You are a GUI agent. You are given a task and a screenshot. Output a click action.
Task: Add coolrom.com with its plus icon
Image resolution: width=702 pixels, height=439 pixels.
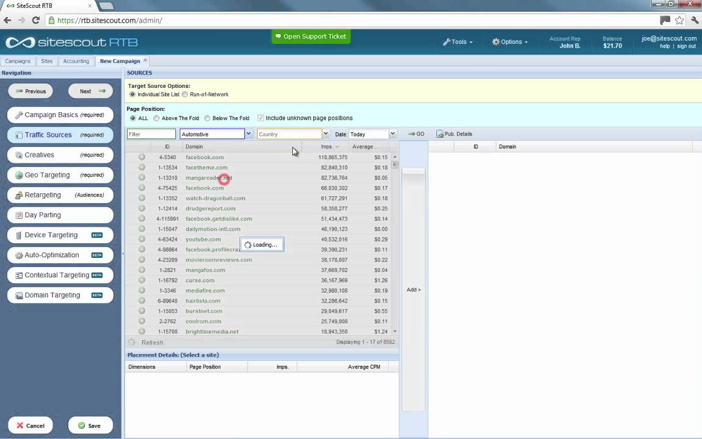[142, 321]
